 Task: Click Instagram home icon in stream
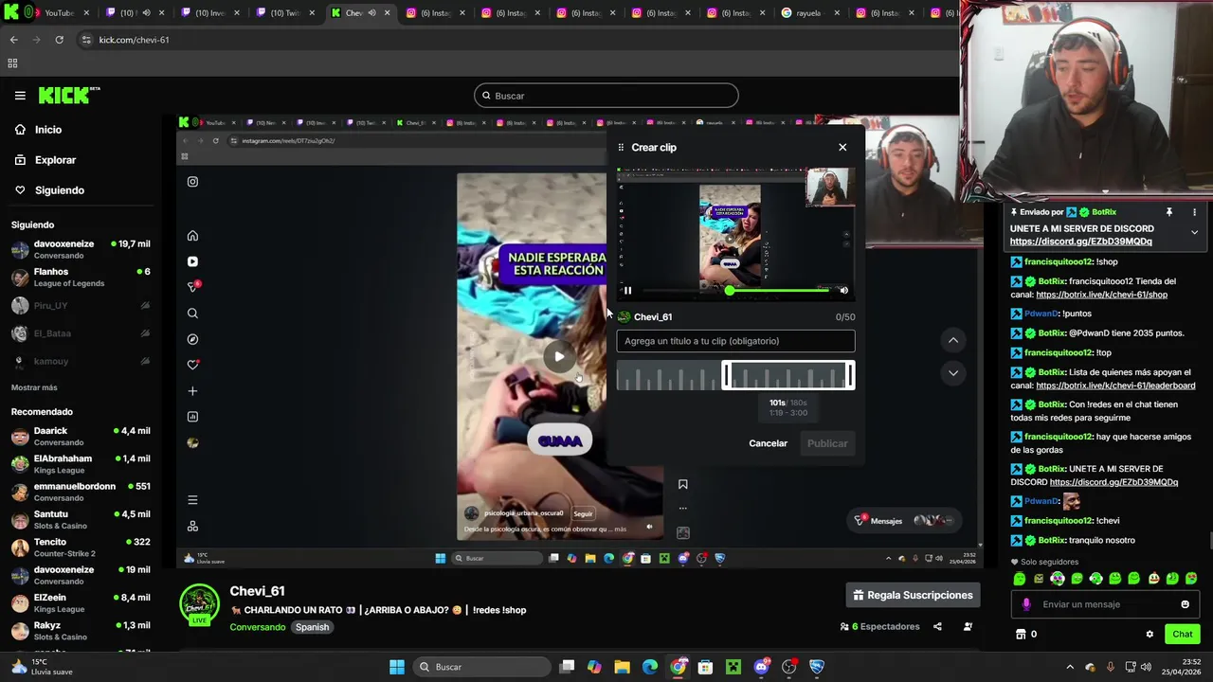(192, 236)
